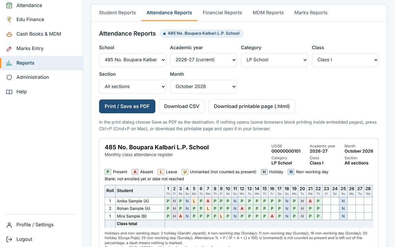The width and height of the screenshot is (395, 247).
Task: Click the rupee icon beside Edu Finance
Action: pos(9,19)
